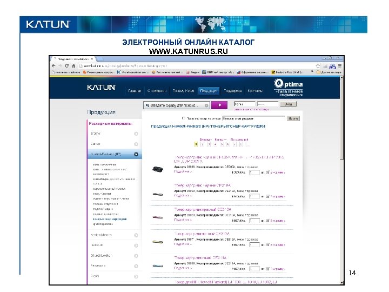389x292 pixels.
Task: Click cart icon for the red CE313A toner
Action: click(267, 221)
